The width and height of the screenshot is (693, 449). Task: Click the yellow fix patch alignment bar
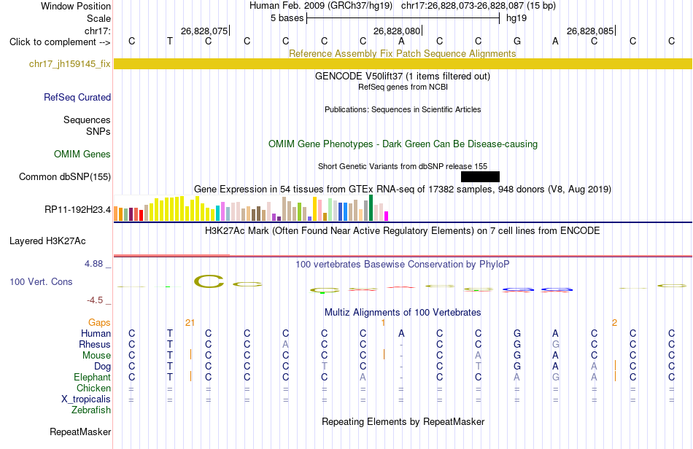click(x=403, y=63)
